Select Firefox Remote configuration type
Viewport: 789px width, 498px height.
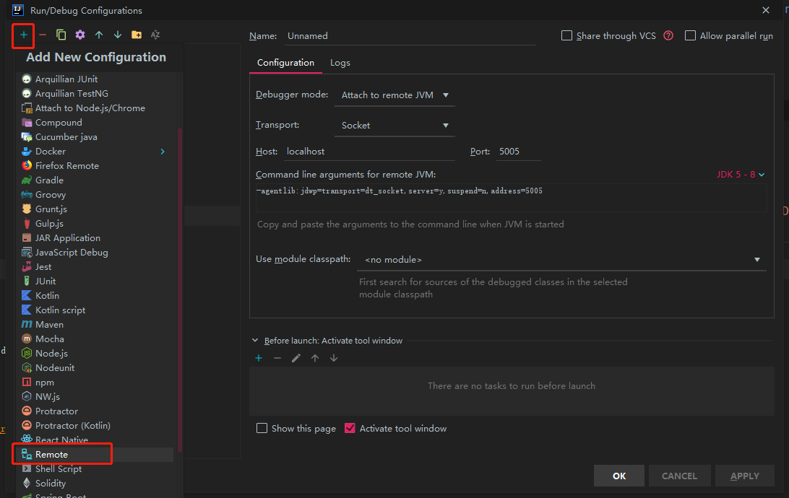[x=95, y=166]
